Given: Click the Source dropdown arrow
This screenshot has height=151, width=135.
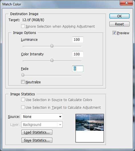Looking at the screenshot, I should click(60, 117).
